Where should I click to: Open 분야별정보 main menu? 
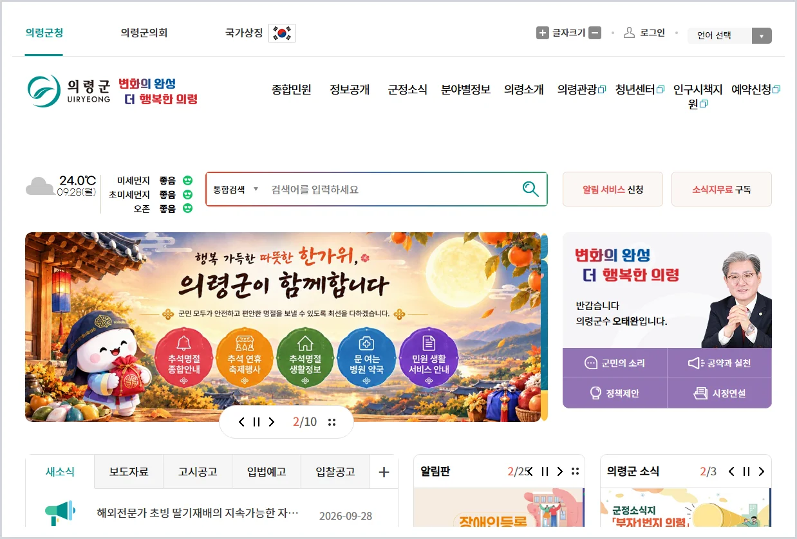point(465,90)
